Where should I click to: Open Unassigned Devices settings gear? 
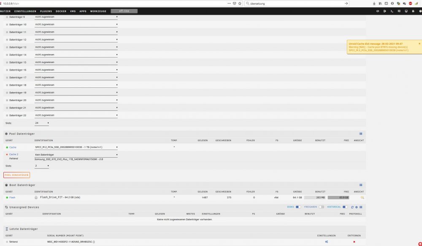pyautogui.click(x=356, y=207)
